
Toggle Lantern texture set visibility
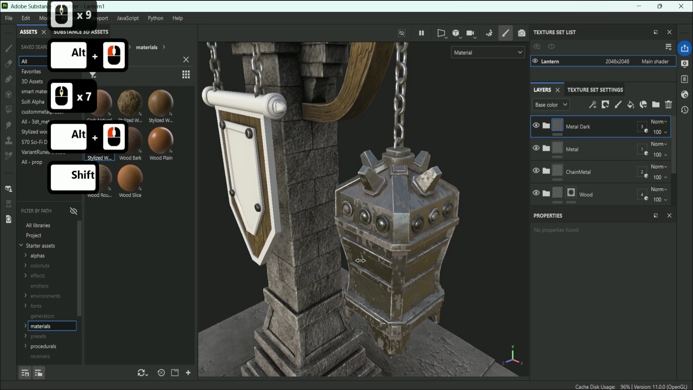coord(535,61)
